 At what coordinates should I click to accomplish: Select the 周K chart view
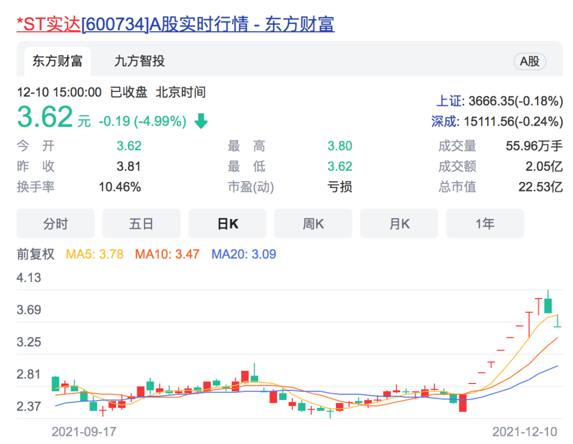(313, 224)
